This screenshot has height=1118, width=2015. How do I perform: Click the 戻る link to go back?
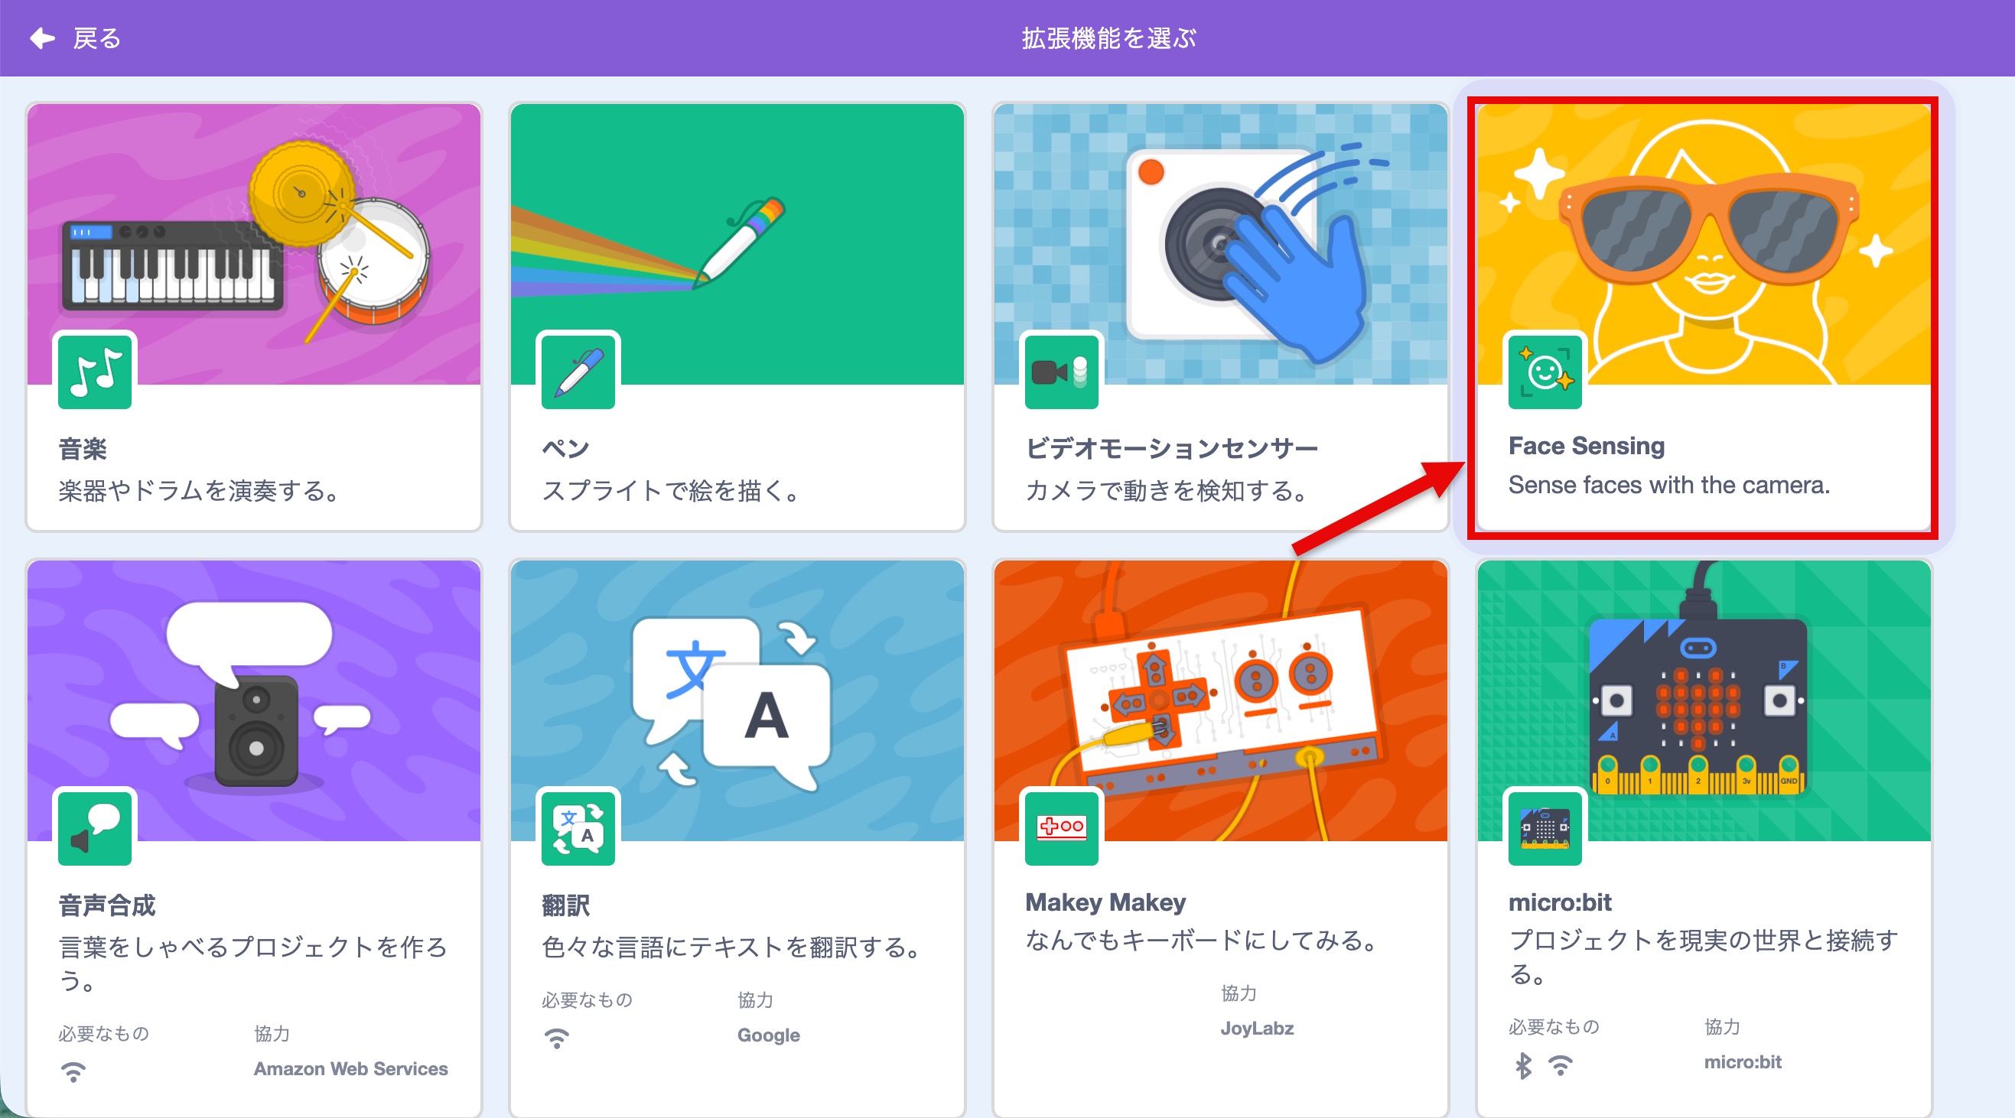point(95,37)
